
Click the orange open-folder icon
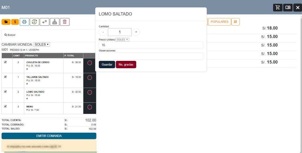[x=6, y=22]
